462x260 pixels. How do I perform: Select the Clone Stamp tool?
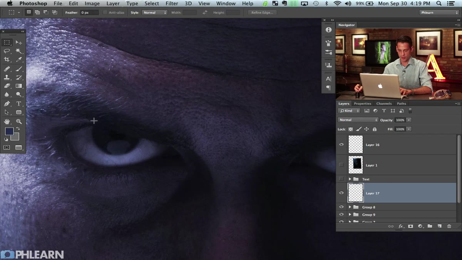point(7,77)
